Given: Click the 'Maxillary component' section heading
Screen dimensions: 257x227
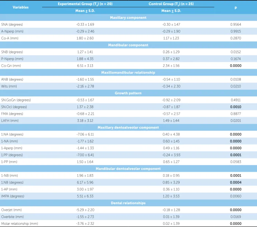Looking at the screenshot, I should pyautogui.click(x=128, y=18).
